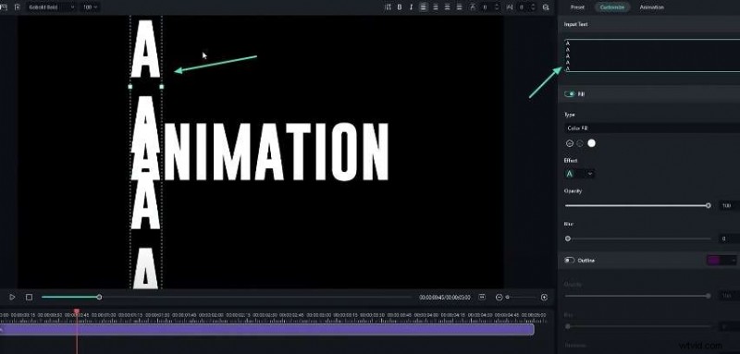Toggle bold text formatting
This screenshot has height=354, width=740.
pos(400,7)
